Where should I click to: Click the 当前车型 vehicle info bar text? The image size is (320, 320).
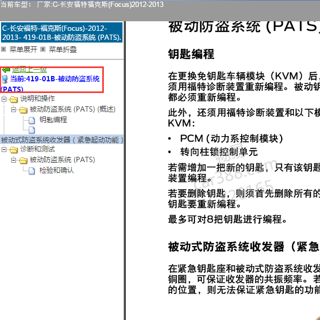pyautogui.click(x=82, y=4)
